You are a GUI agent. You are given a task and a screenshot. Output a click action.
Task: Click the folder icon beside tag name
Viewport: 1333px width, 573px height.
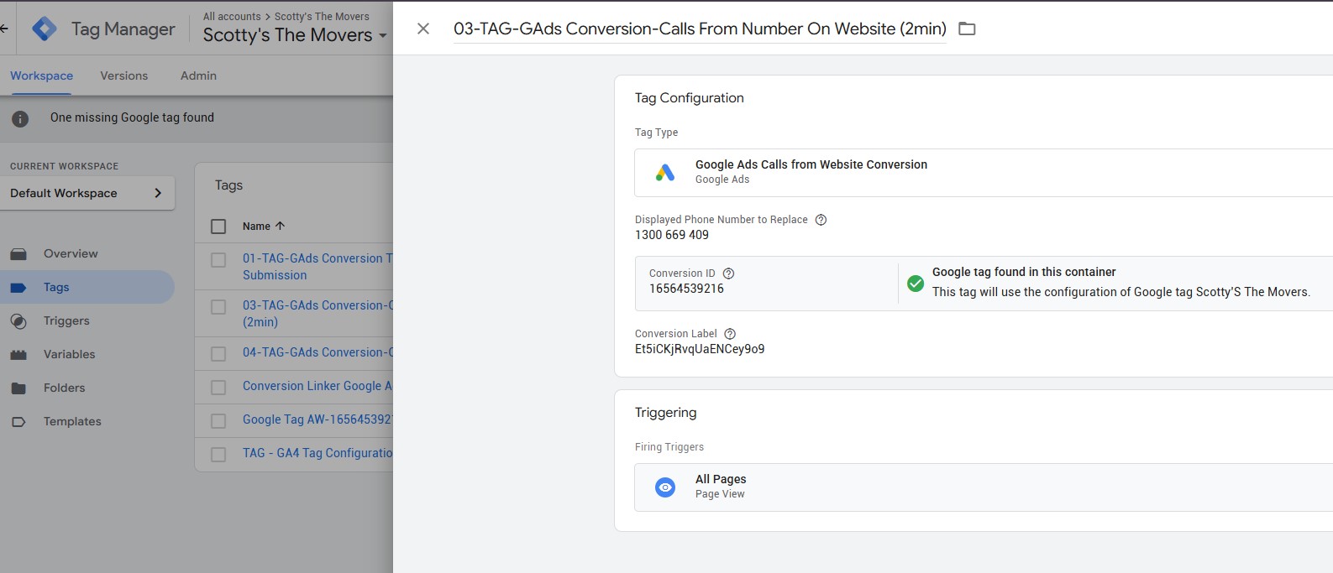click(x=967, y=29)
